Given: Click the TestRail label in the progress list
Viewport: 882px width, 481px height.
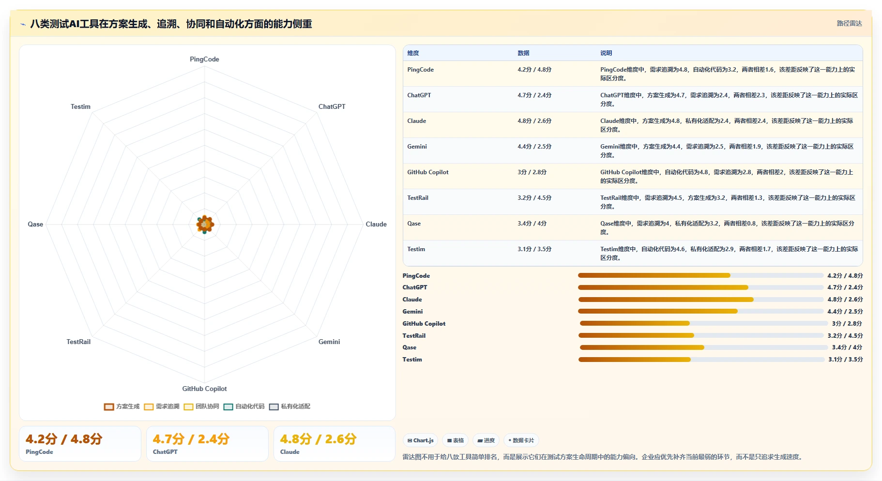Looking at the screenshot, I should (414, 336).
